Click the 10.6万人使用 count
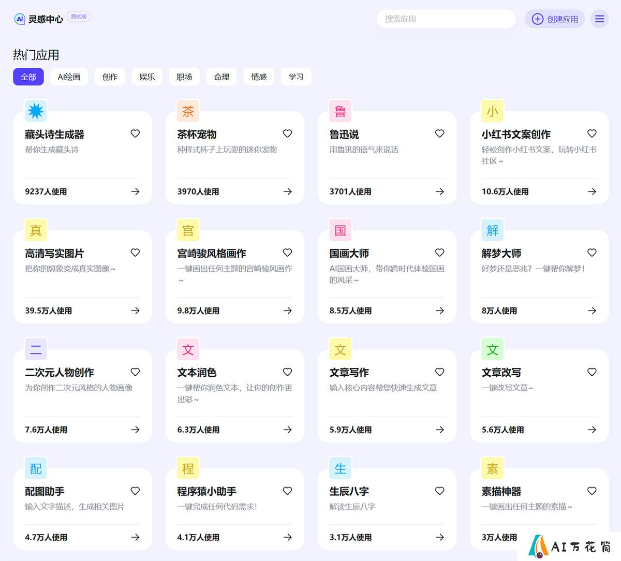The height and width of the screenshot is (561, 621). [505, 191]
